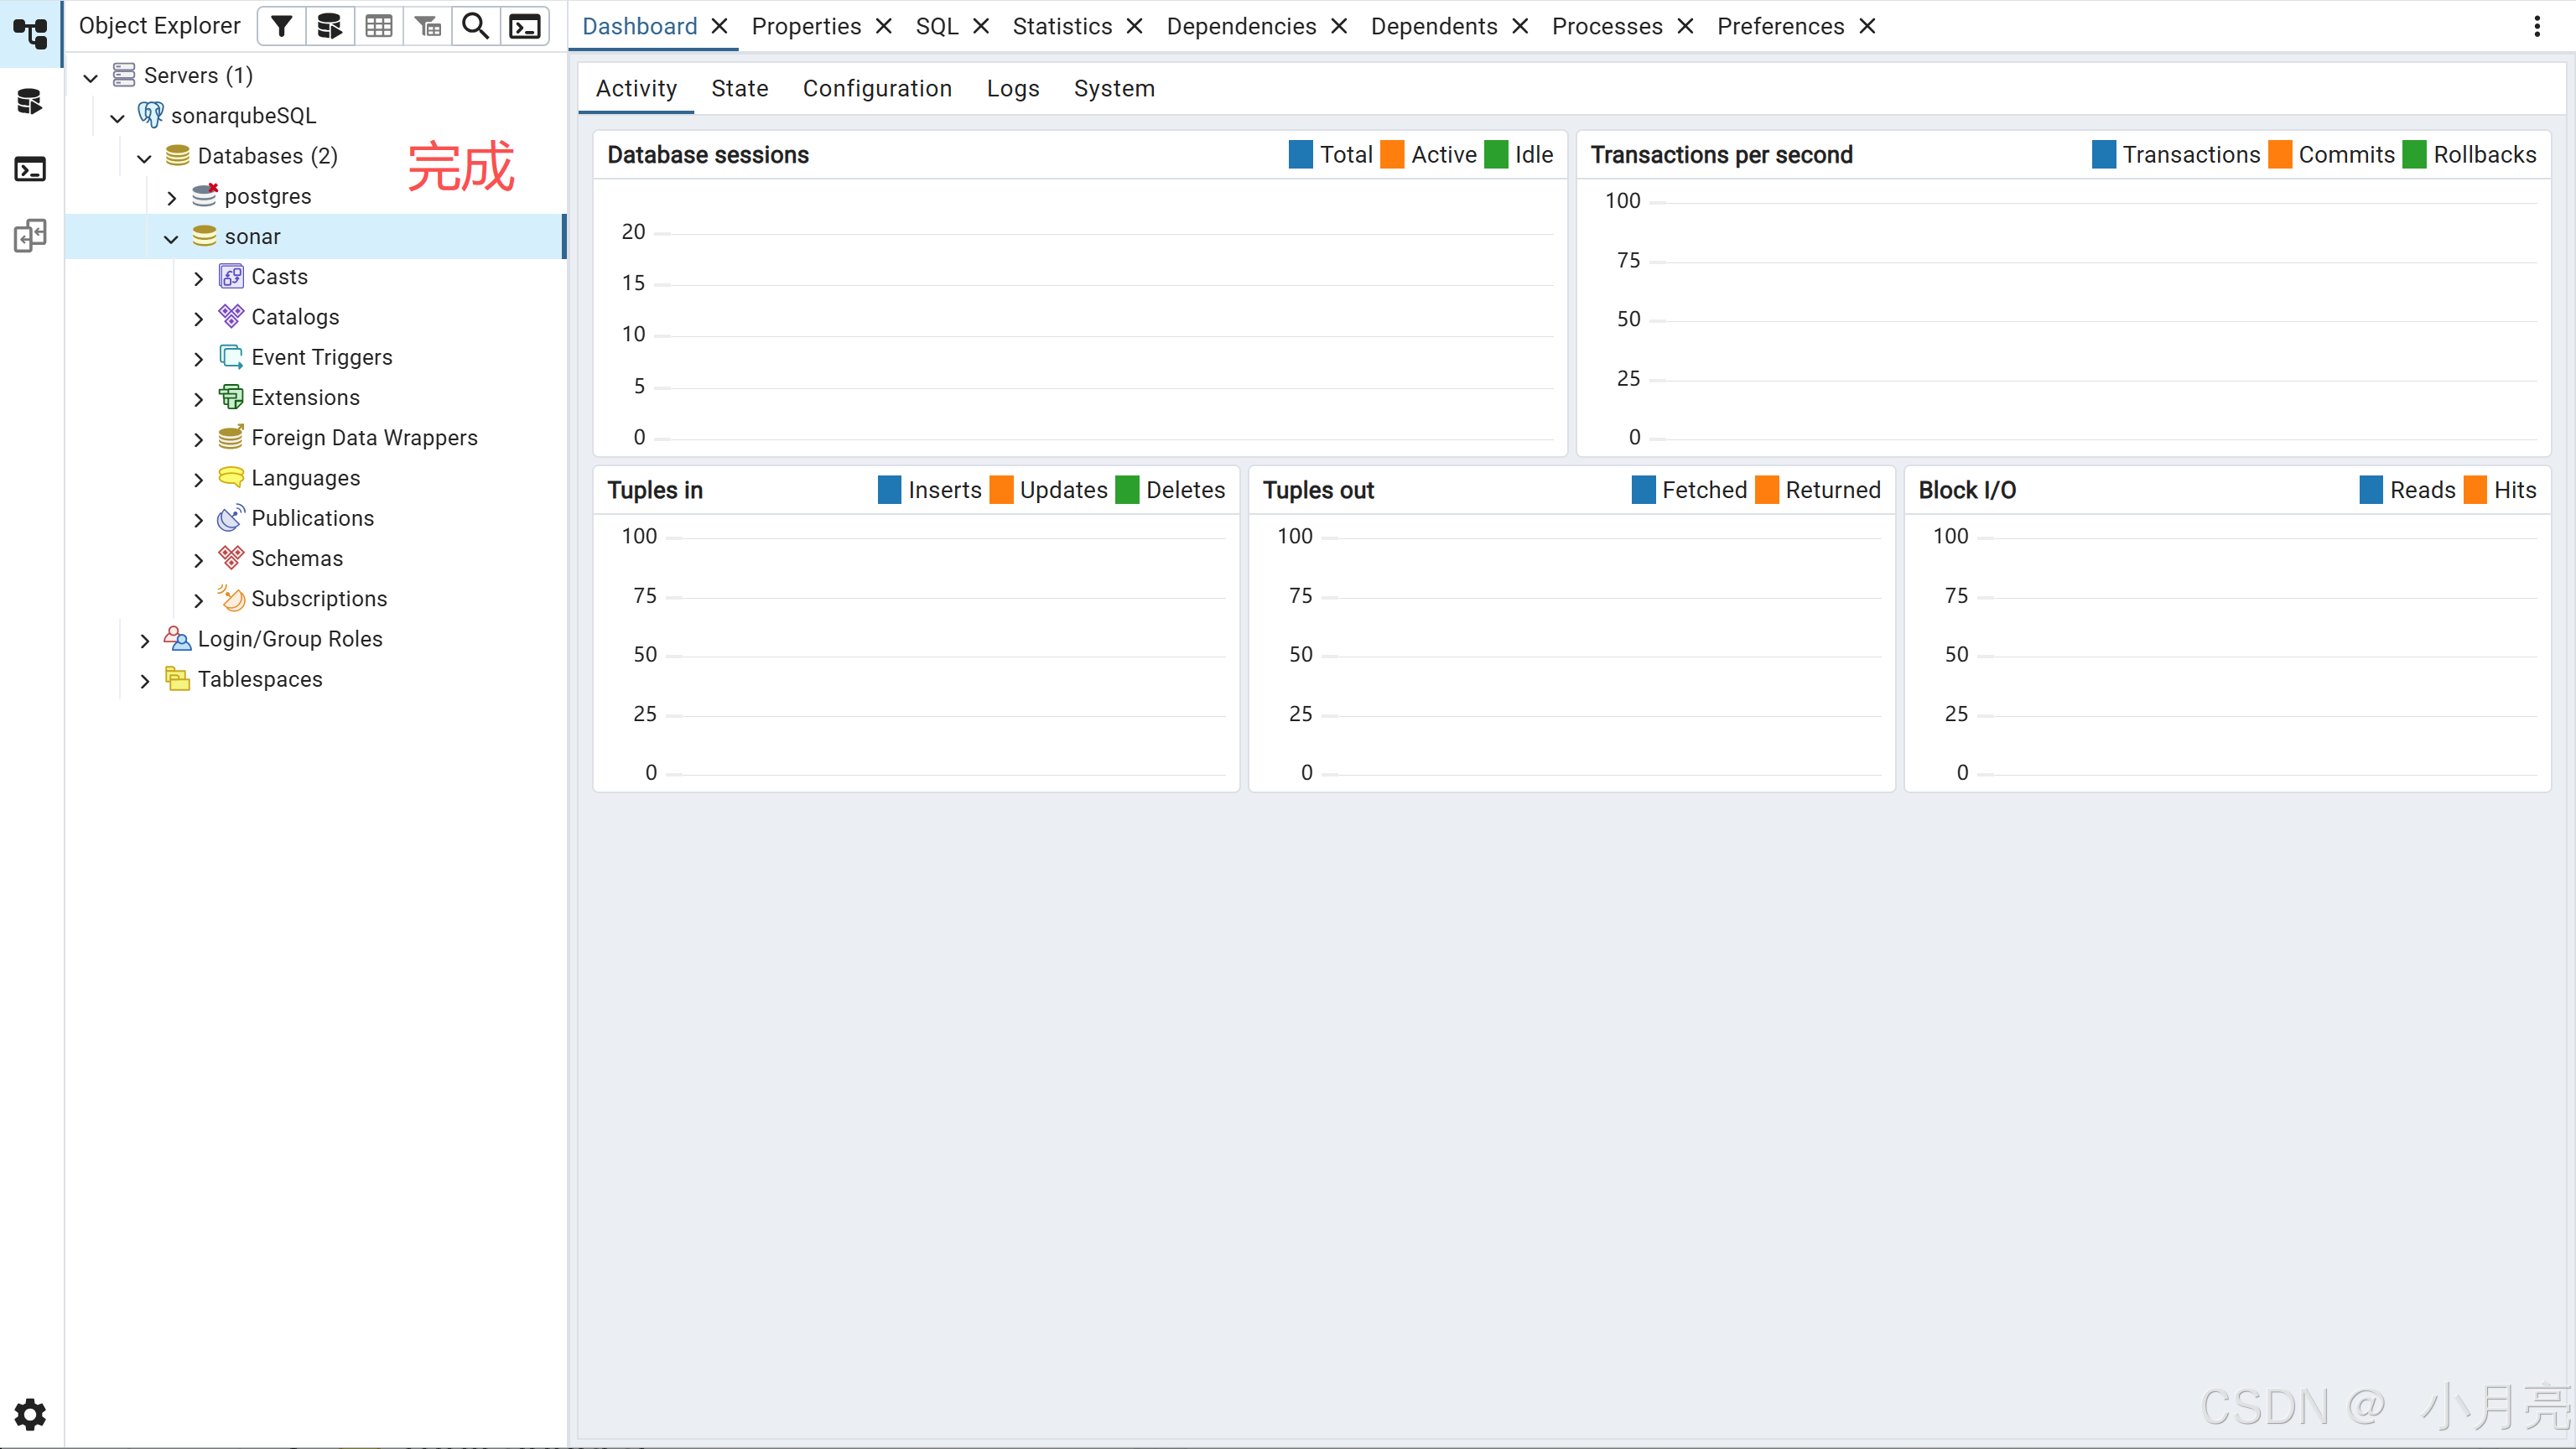Collapse the sonar database node
Screen dimensions: 2576x1449
pos(172,238)
